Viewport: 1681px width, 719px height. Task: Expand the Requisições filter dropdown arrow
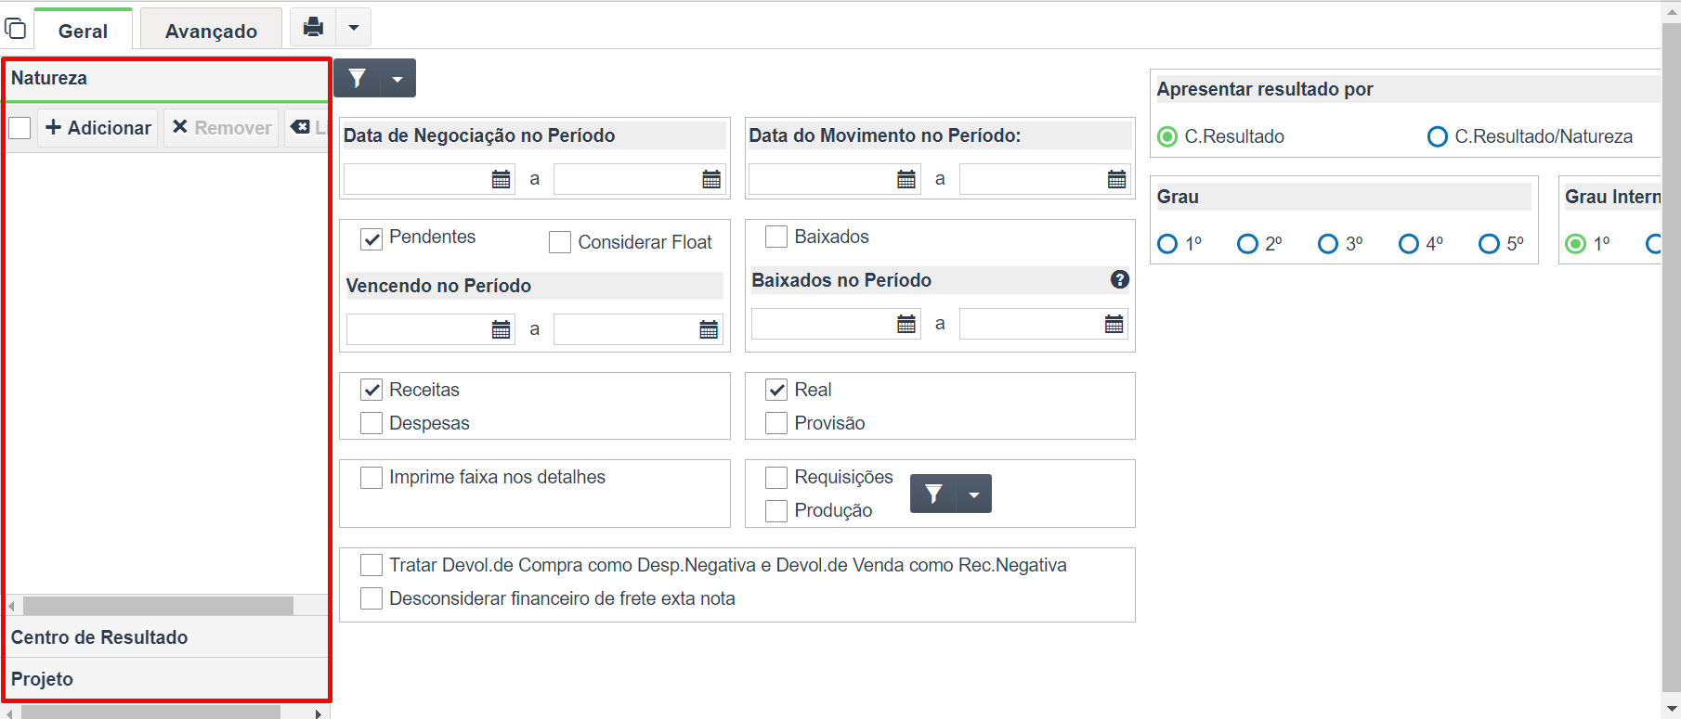[x=974, y=494]
